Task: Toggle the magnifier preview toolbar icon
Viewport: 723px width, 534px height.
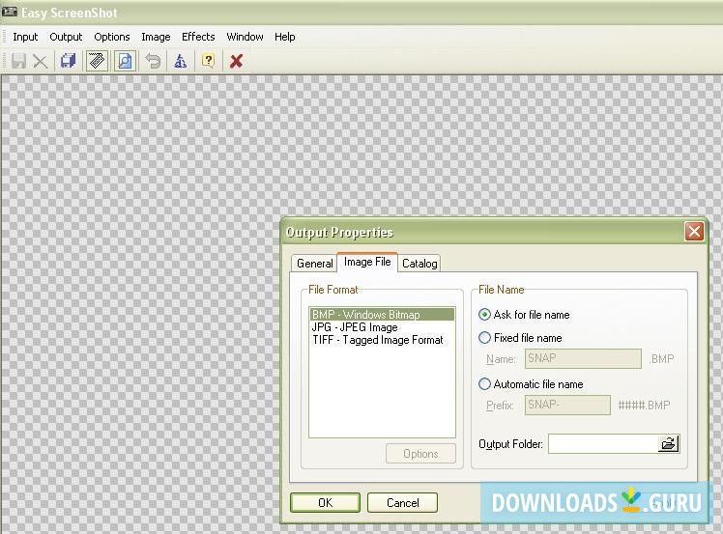Action: coord(125,61)
